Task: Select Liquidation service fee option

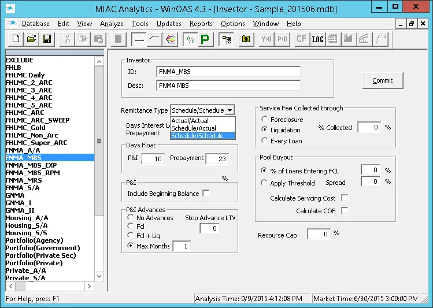Action: click(264, 129)
